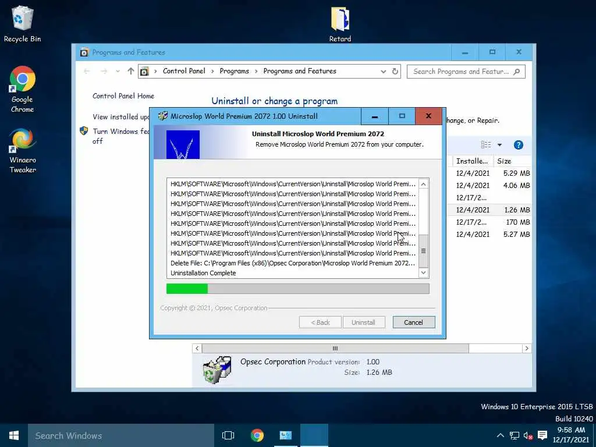Click Programs in the breadcrumb path

tap(234, 71)
